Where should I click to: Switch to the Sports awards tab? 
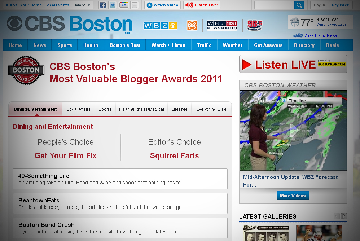pyautogui.click(x=105, y=109)
